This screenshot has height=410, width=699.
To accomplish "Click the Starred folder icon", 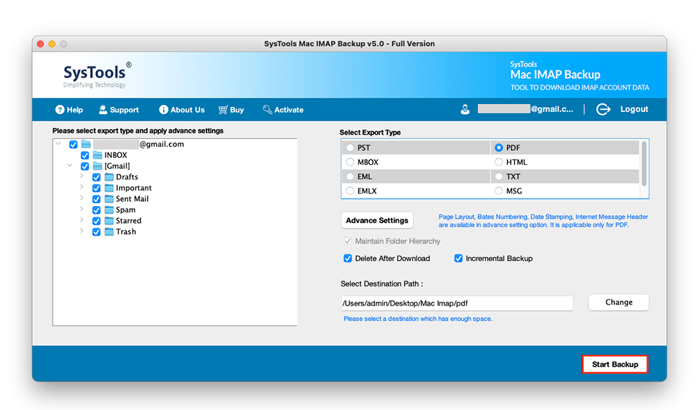I will pos(108,221).
